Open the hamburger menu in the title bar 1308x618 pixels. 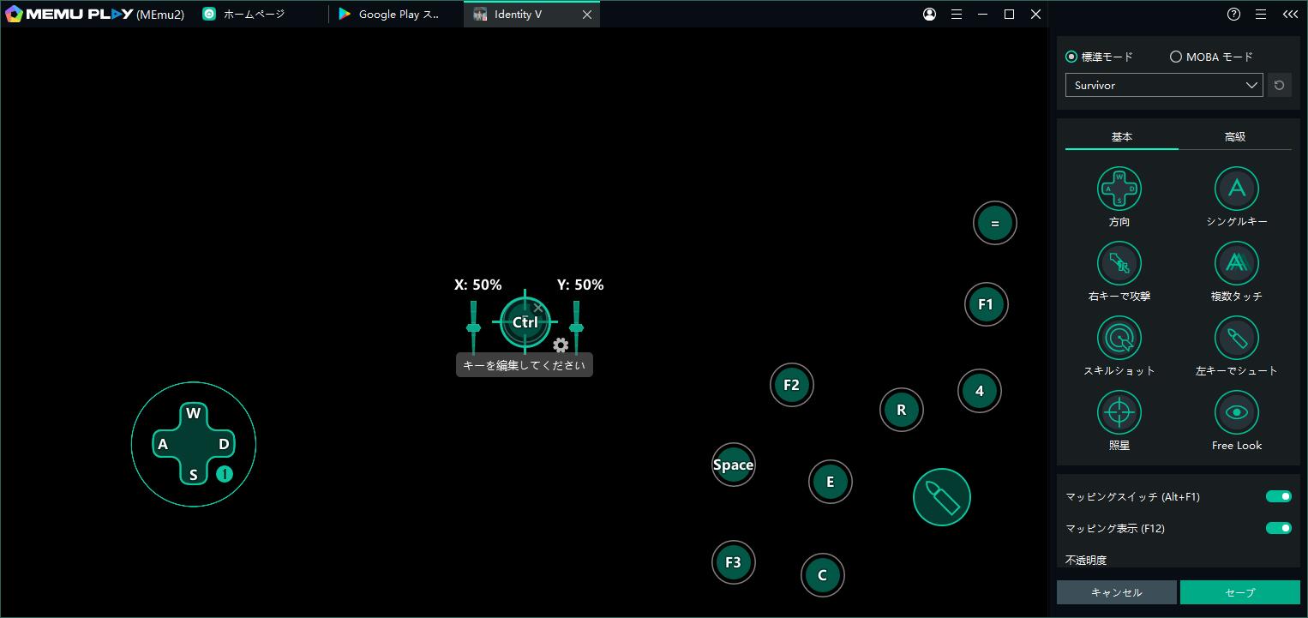coord(957,15)
